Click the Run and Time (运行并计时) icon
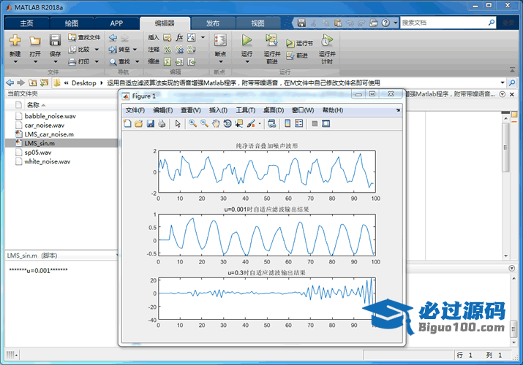The image size is (523, 365). [326, 40]
